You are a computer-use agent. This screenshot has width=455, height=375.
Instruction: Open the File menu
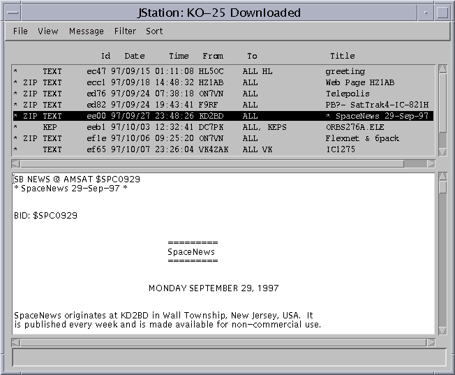(x=20, y=31)
